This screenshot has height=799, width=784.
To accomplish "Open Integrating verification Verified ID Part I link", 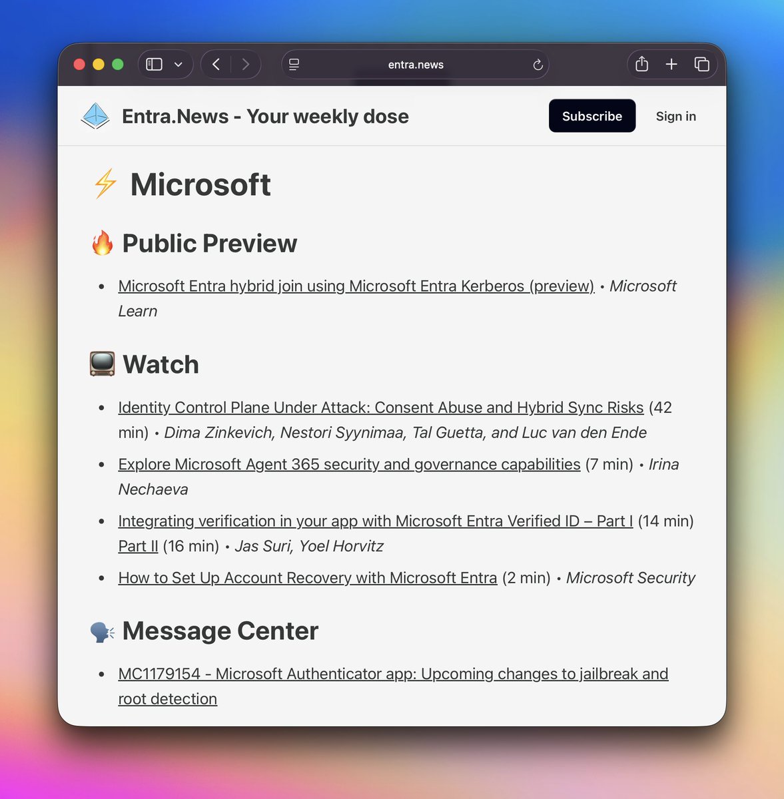I will coord(376,521).
